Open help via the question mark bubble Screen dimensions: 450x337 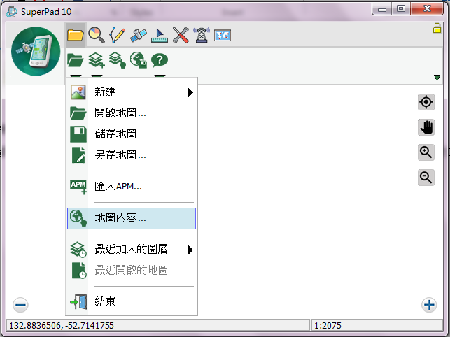coord(160,60)
